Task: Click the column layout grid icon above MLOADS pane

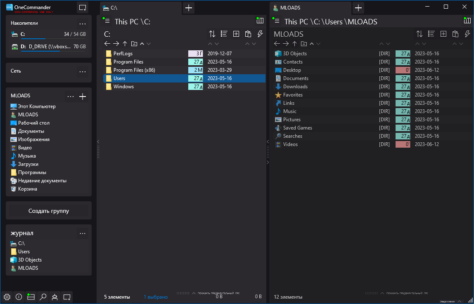Action: click(467, 20)
